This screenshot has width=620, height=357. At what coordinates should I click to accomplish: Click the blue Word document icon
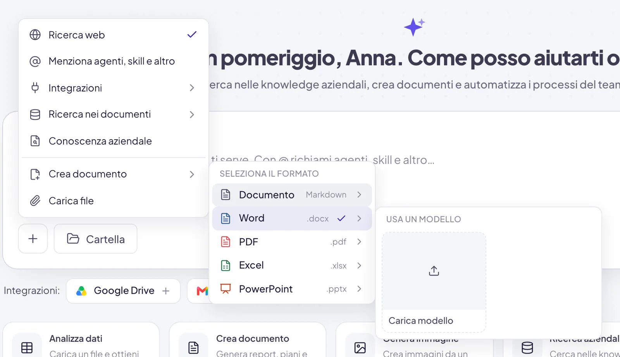pyautogui.click(x=226, y=218)
